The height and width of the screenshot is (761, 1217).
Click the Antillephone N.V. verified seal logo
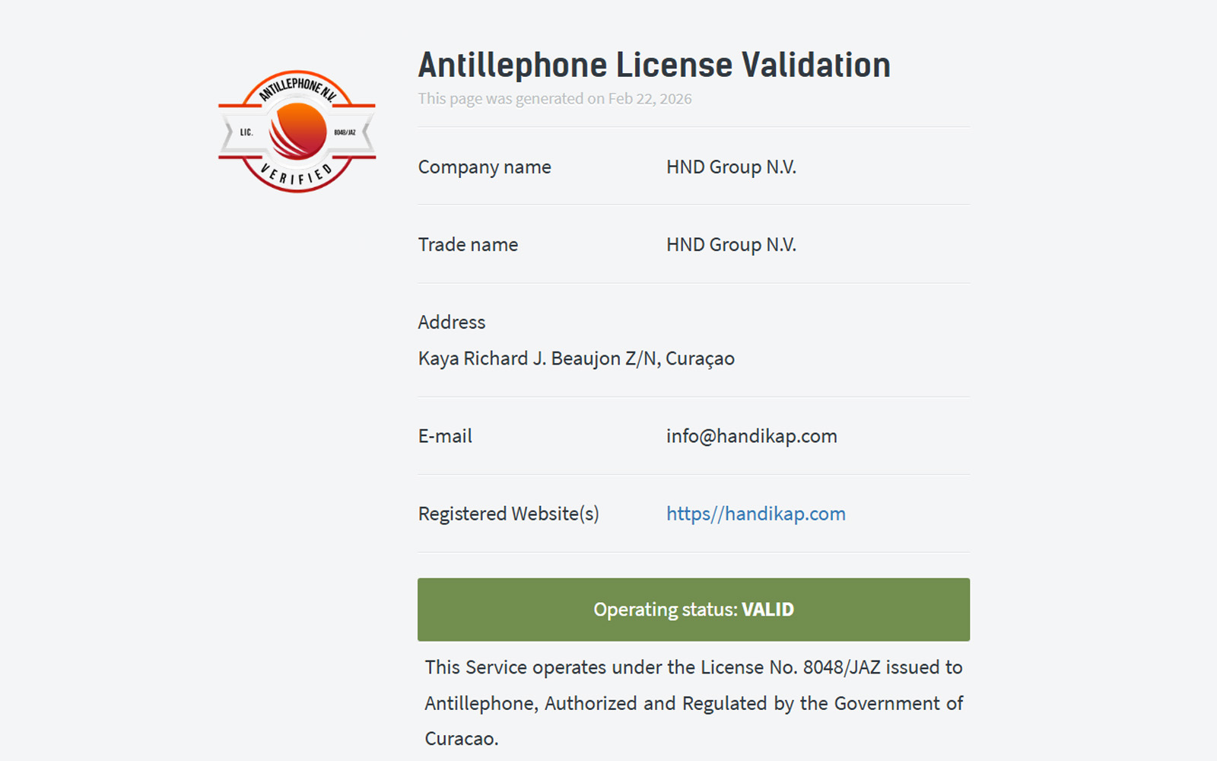tap(297, 132)
